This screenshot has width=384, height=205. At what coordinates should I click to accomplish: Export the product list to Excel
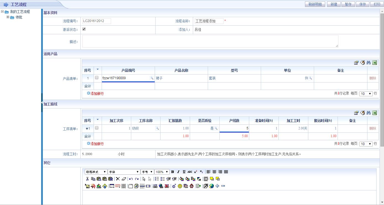(375, 63)
